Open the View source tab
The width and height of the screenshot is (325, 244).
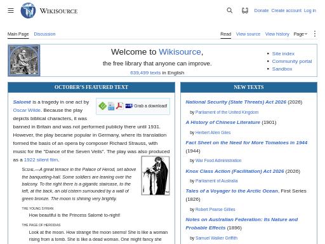point(248,34)
